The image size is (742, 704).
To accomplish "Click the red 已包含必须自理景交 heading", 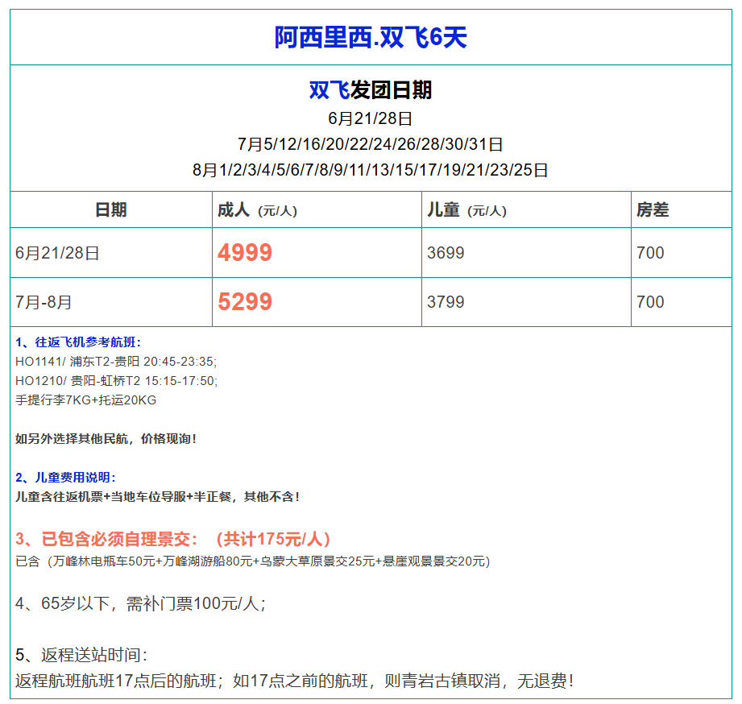I will click(x=173, y=540).
